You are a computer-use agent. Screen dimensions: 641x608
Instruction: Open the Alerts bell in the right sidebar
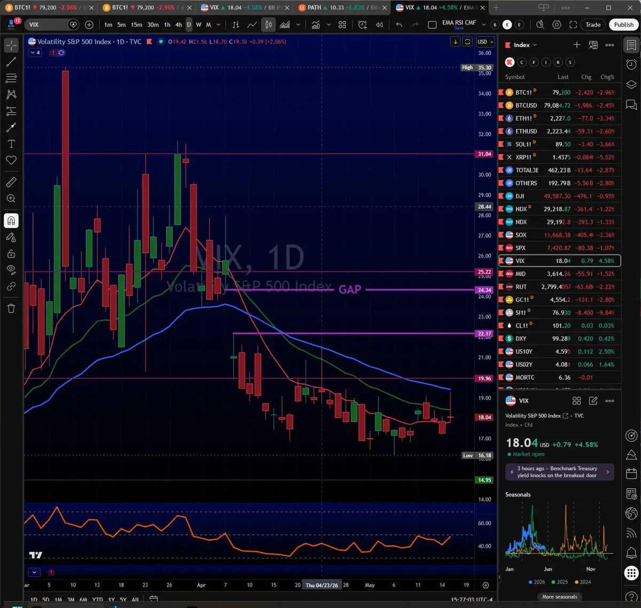[x=631, y=554]
